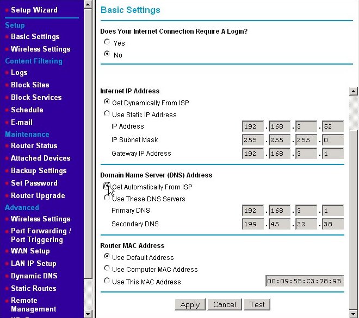This screenshot has height=318, width=359.
Task: Select Use This MAC Address
Action: [107, 281]
